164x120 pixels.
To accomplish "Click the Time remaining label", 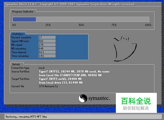I will 20,56.
